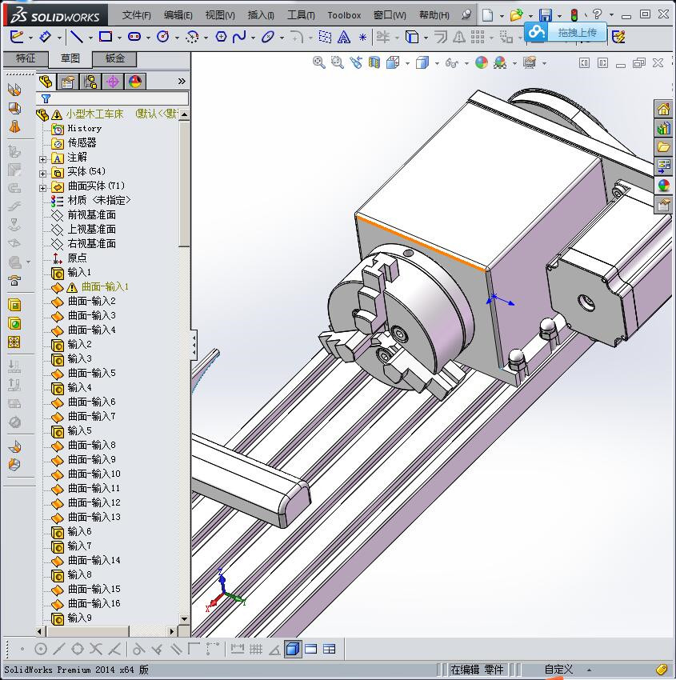Open the PropertyManager tab icon
The width and height of the screenshot is (676, 680).
(x=68, y=81)
